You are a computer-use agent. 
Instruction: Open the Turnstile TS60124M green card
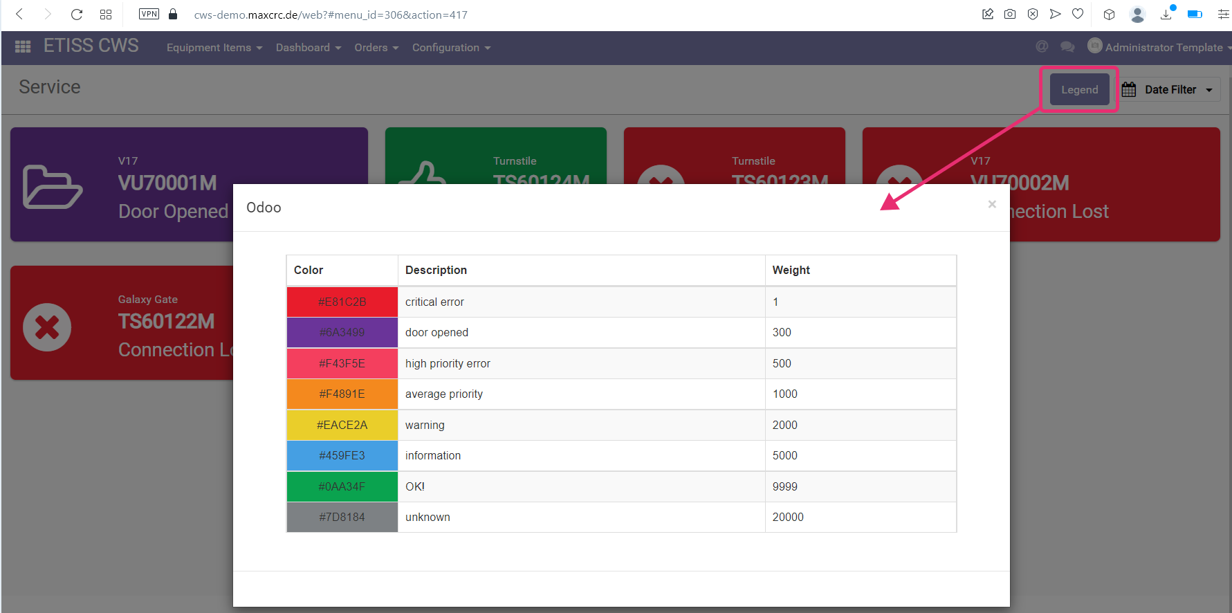click(495, 156)
